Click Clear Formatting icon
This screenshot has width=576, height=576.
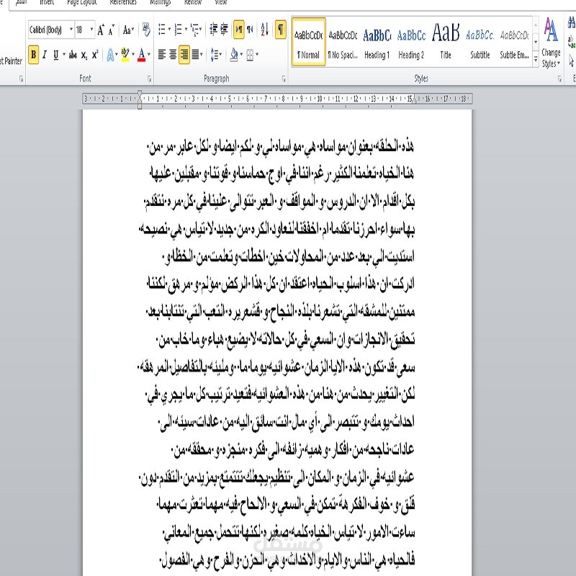146,30
